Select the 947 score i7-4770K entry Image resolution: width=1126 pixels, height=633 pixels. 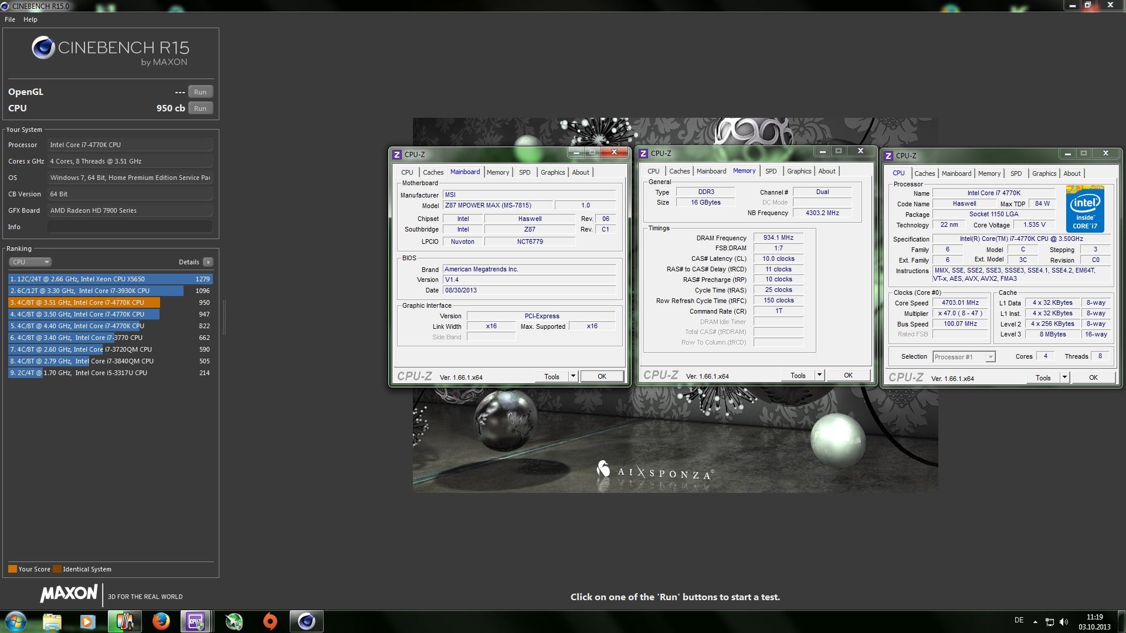pyautogui.click(x=110, y=314)
